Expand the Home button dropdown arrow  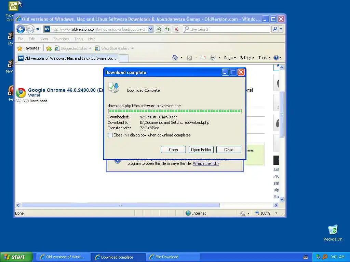click(181, 58)
